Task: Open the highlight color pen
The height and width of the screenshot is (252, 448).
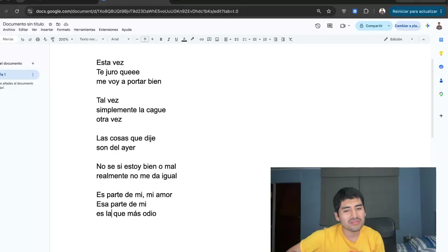Action: 192,39
